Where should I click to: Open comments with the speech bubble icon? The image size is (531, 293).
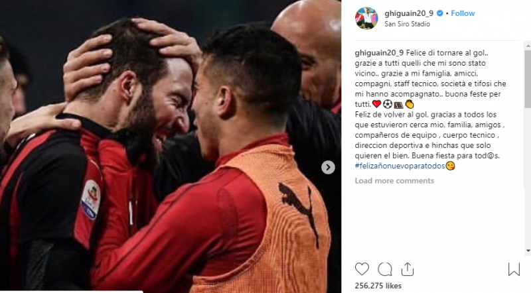385,269
